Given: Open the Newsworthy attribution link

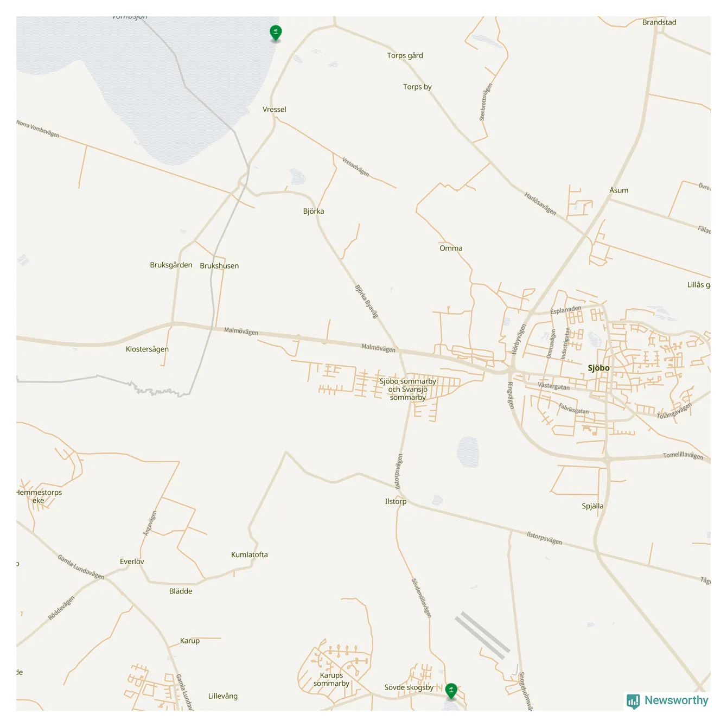Looking at the screenshot, I should pos(667,701).
